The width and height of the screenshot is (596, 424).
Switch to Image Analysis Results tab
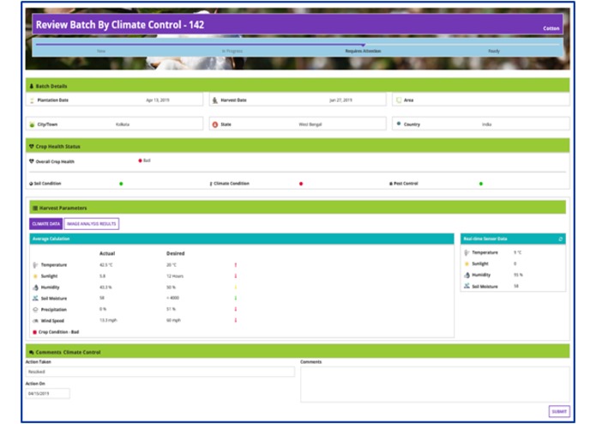coord(92,224)
